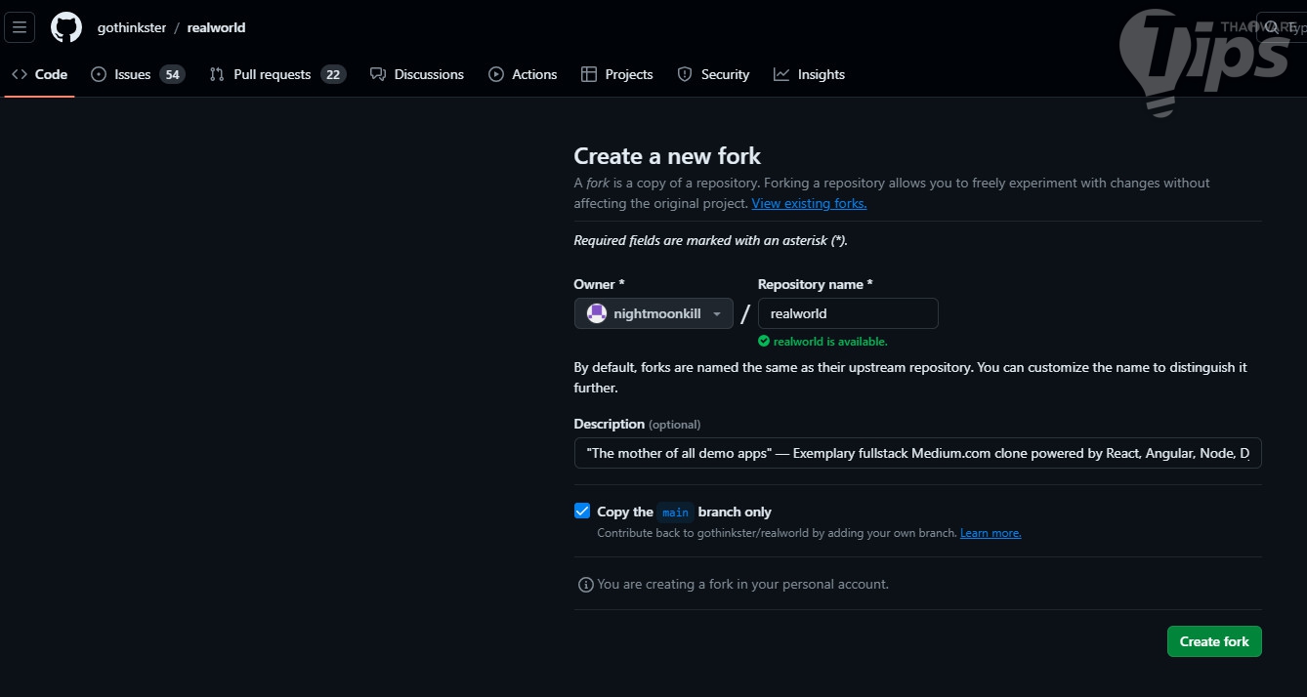Click the GitHub Octocat logo
The width and height of the screenshot is (1307, 697).
point(66,27)
